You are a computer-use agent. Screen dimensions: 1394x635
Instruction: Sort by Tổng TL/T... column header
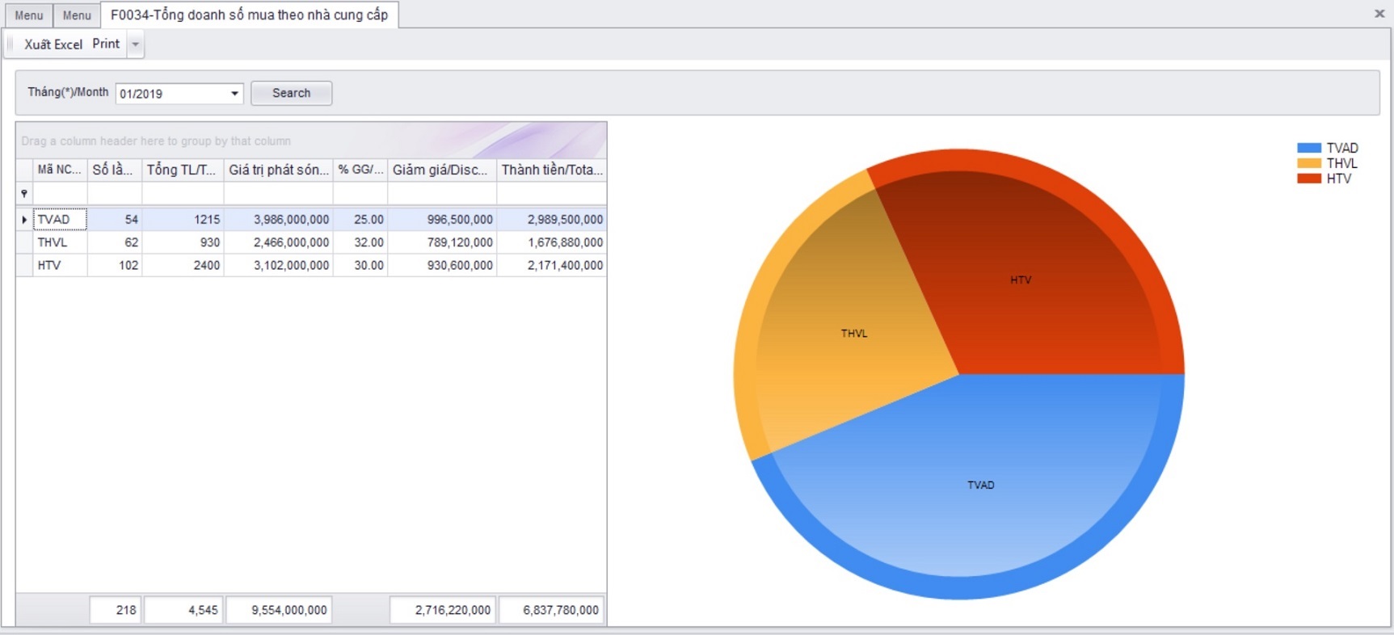(x=183, y=170)
